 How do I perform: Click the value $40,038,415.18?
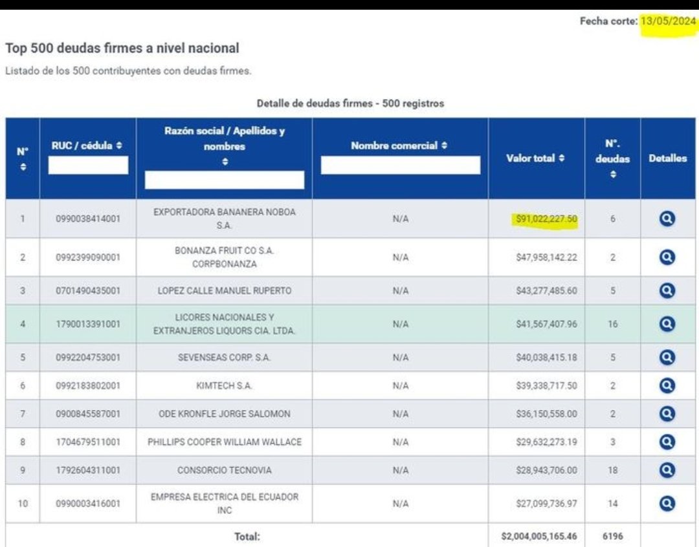tap(546, 358)
